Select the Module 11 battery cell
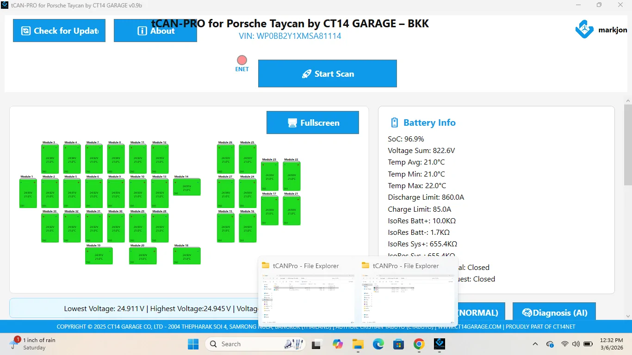The image size is (632, 355). (x=138, y=159)
